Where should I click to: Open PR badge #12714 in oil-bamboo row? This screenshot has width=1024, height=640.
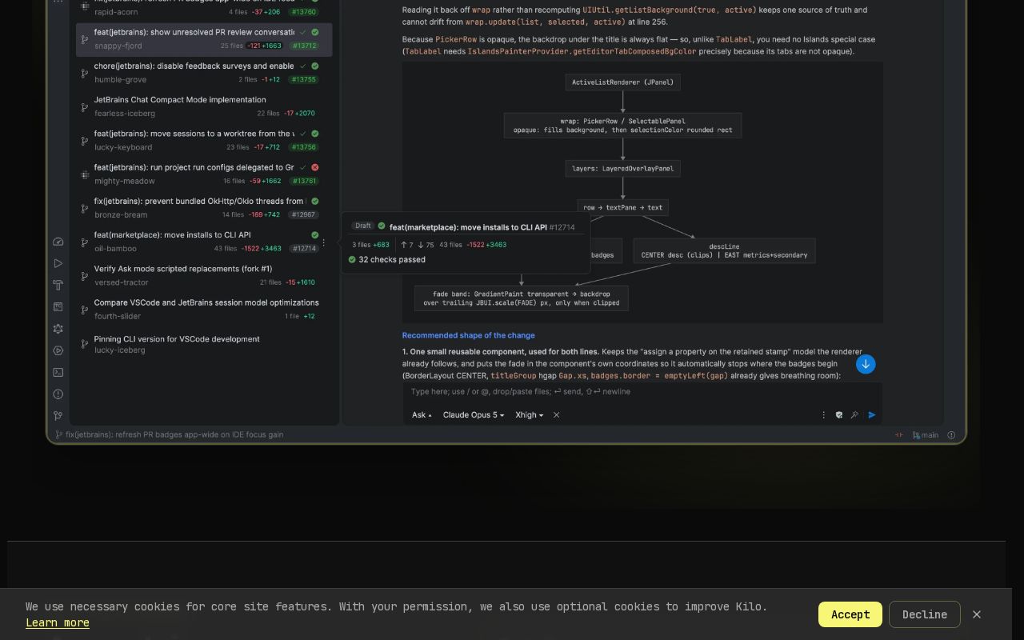coord(304,248)
